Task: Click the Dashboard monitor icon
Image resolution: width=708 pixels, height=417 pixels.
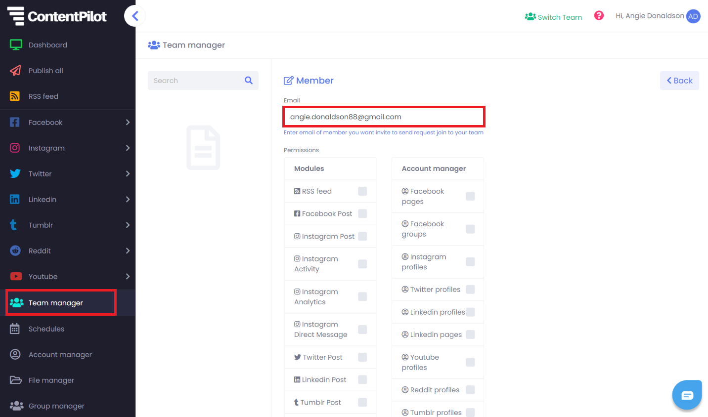Action: click(x=16, y=45)
